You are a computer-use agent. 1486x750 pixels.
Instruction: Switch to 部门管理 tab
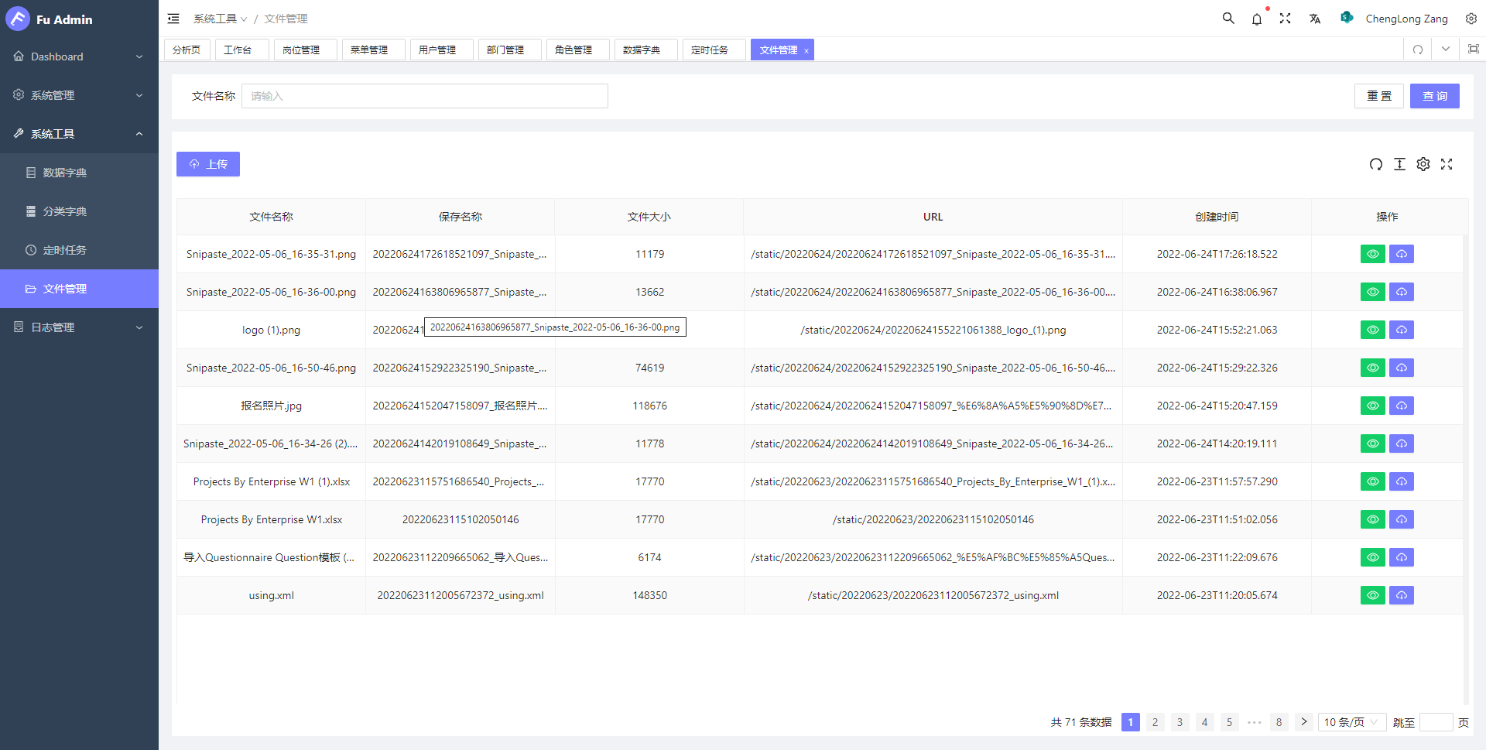coord(509,50)
